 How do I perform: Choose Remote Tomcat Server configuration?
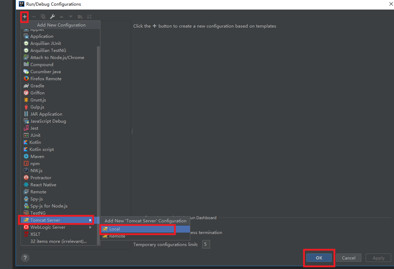coord(145,236)
